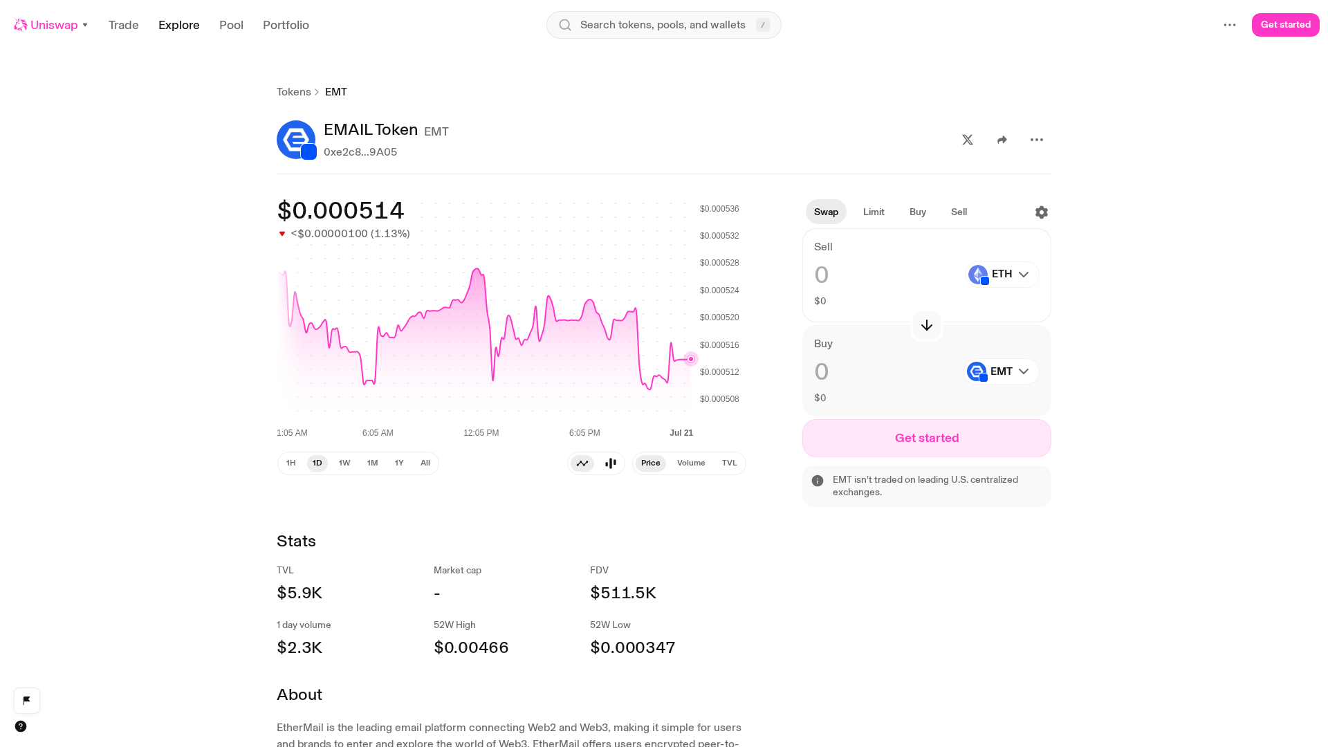Show the Volume chart
The height and width of the screenshot is (747, 1328).
pyautogui.click(x=691, y=463)
